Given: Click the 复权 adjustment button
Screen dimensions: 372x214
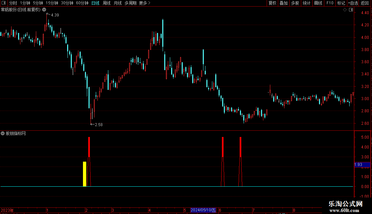Looking at the screenshot, I should 272,3.
